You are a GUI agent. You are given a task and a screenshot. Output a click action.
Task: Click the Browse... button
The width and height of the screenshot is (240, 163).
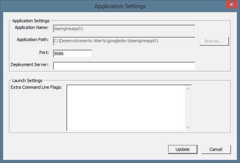(214, 41)
